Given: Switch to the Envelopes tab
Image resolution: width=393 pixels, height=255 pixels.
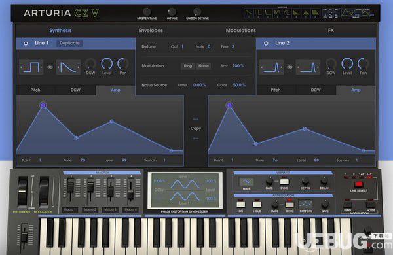Looking at the screenshot, I should pos(151,30).
